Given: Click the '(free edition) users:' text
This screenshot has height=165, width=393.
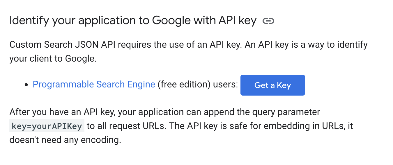Looking at the screenshot, I should 198,85.
